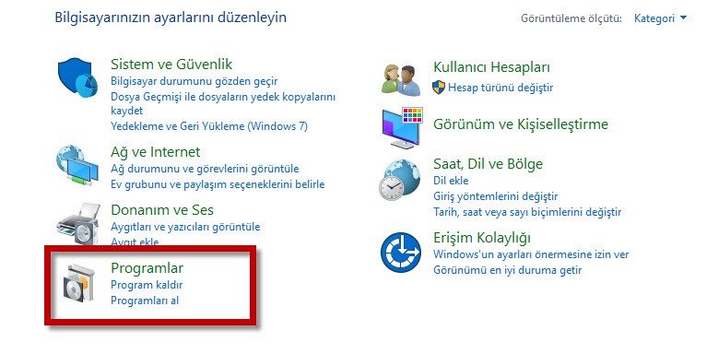
Task: Open the Kategori display mode menu
Action: [654, 18]
